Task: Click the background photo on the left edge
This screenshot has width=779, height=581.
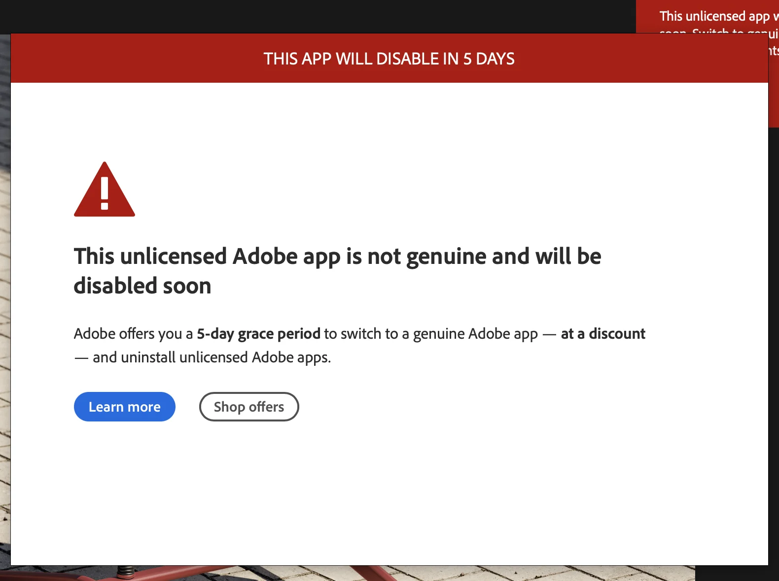Action: pos(5,295)
